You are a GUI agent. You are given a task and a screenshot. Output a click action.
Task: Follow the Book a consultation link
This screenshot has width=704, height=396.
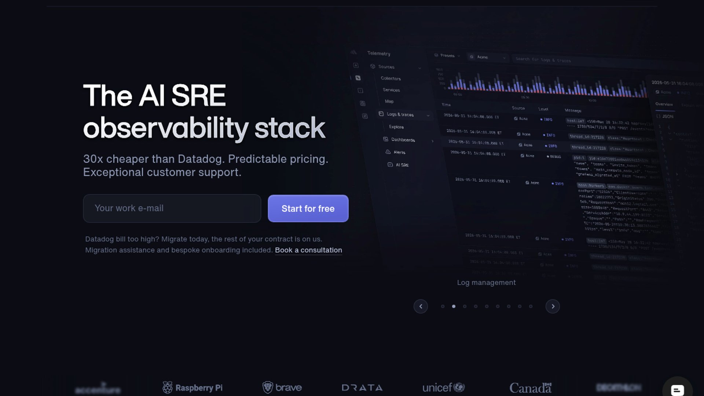308,250
